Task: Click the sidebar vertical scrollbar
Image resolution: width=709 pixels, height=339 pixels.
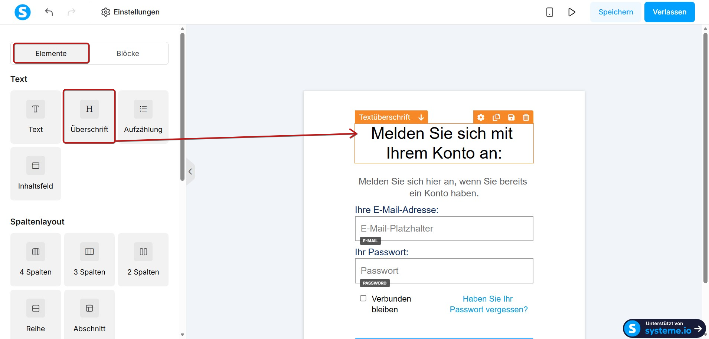Action: click(x=182, y=107)
